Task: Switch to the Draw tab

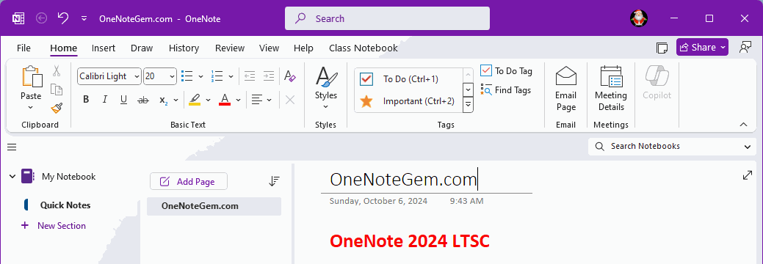Action: click(142, 48)
